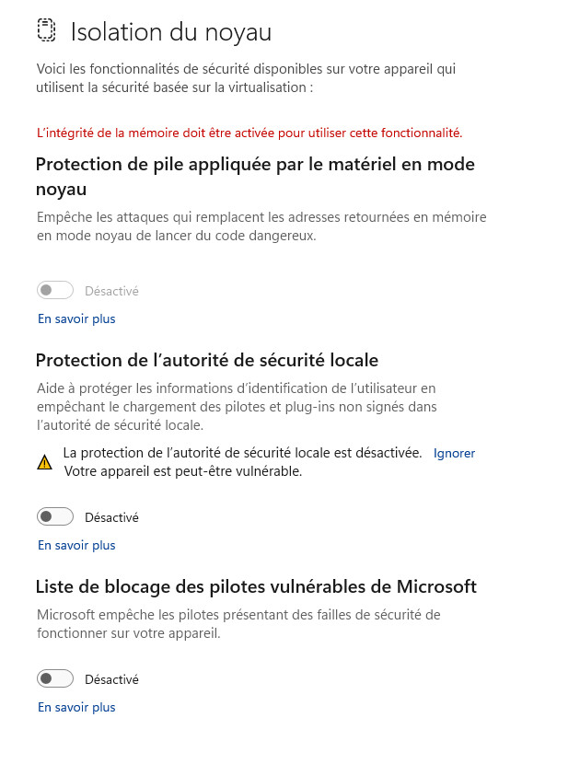Click the local security authority description paragraph
Image resolution: width=580 pixels, height=764 pixels.
(x=237, y=406)
